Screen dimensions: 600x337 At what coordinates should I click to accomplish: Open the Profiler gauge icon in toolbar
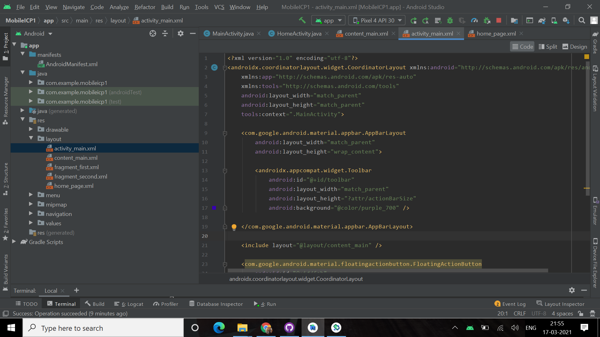pyautogui.click(x=474, y=20)
